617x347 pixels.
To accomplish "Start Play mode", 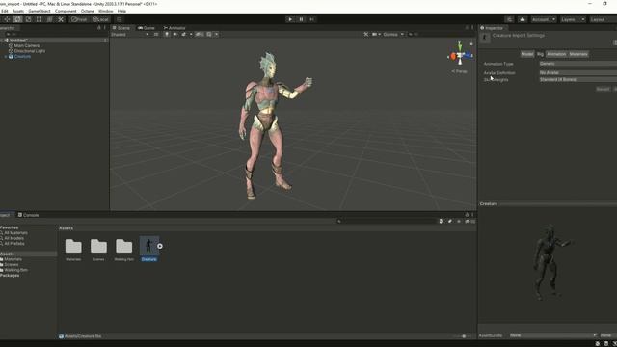I will pyautogui.click(x=290, y=19).
